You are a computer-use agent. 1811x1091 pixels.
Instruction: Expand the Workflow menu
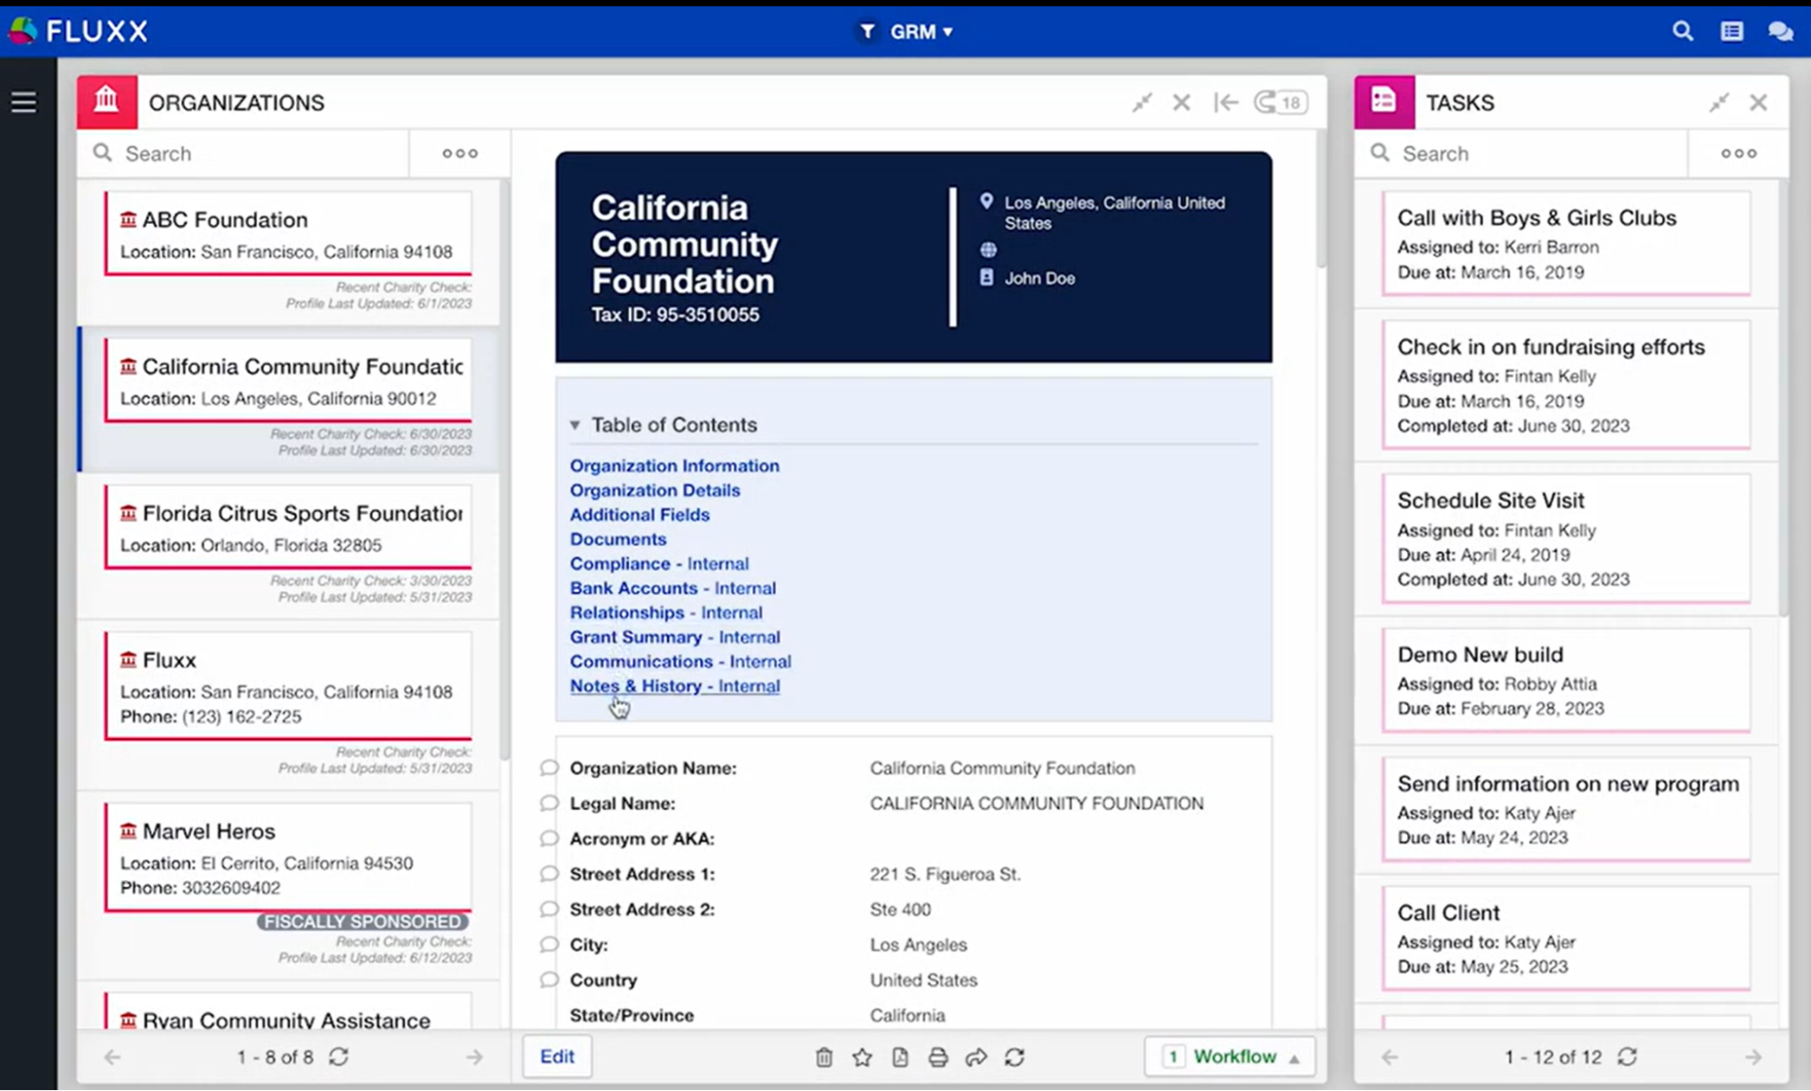[x=1230, y=1057]
